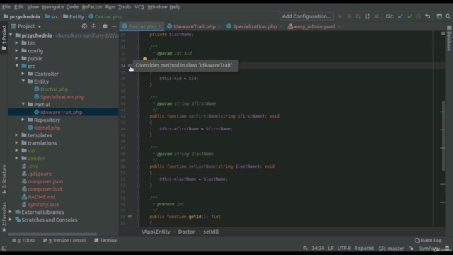453x255 pixels.
Task: Click the Entity breadcrumb in navigation bar
Action: pos(74,17)
